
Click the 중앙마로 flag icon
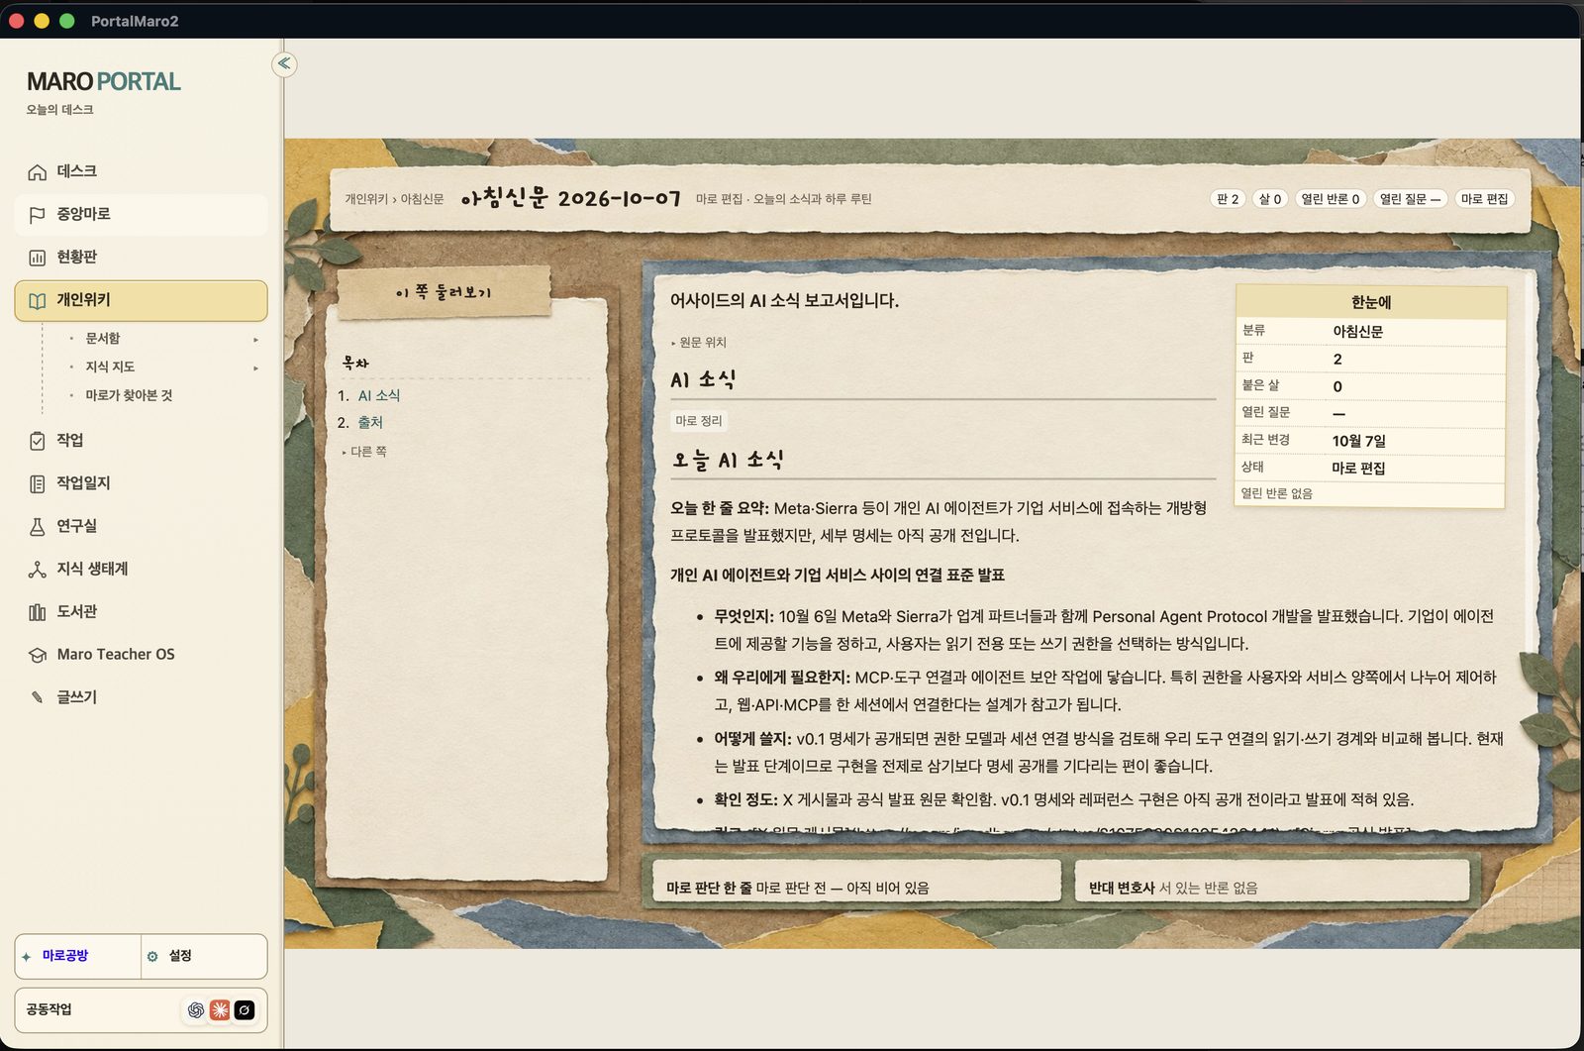(38, 215)
